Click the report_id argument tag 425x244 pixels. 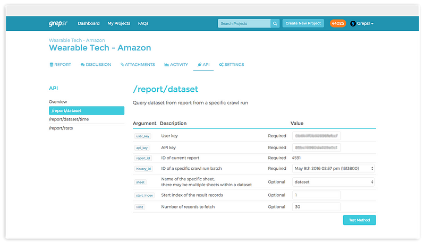[x=143, y=158]
